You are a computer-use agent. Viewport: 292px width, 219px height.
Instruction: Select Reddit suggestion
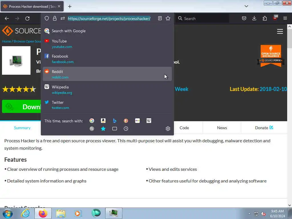point(107,74)
